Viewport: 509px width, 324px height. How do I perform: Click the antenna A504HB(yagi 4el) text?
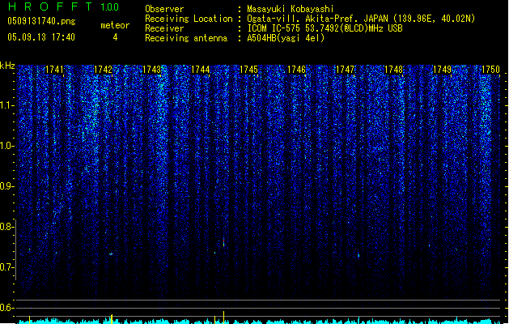click(x=286, y=38)
